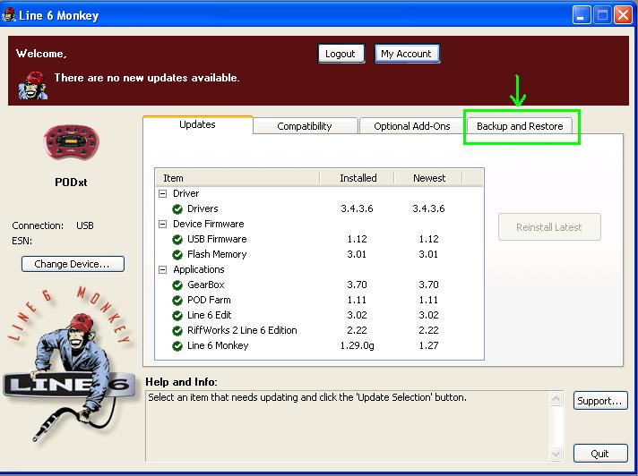Image resolution: width=638 pixels, height=476 pixels.
Task: Close the Line 6 Monkey window
Action: 623,15
